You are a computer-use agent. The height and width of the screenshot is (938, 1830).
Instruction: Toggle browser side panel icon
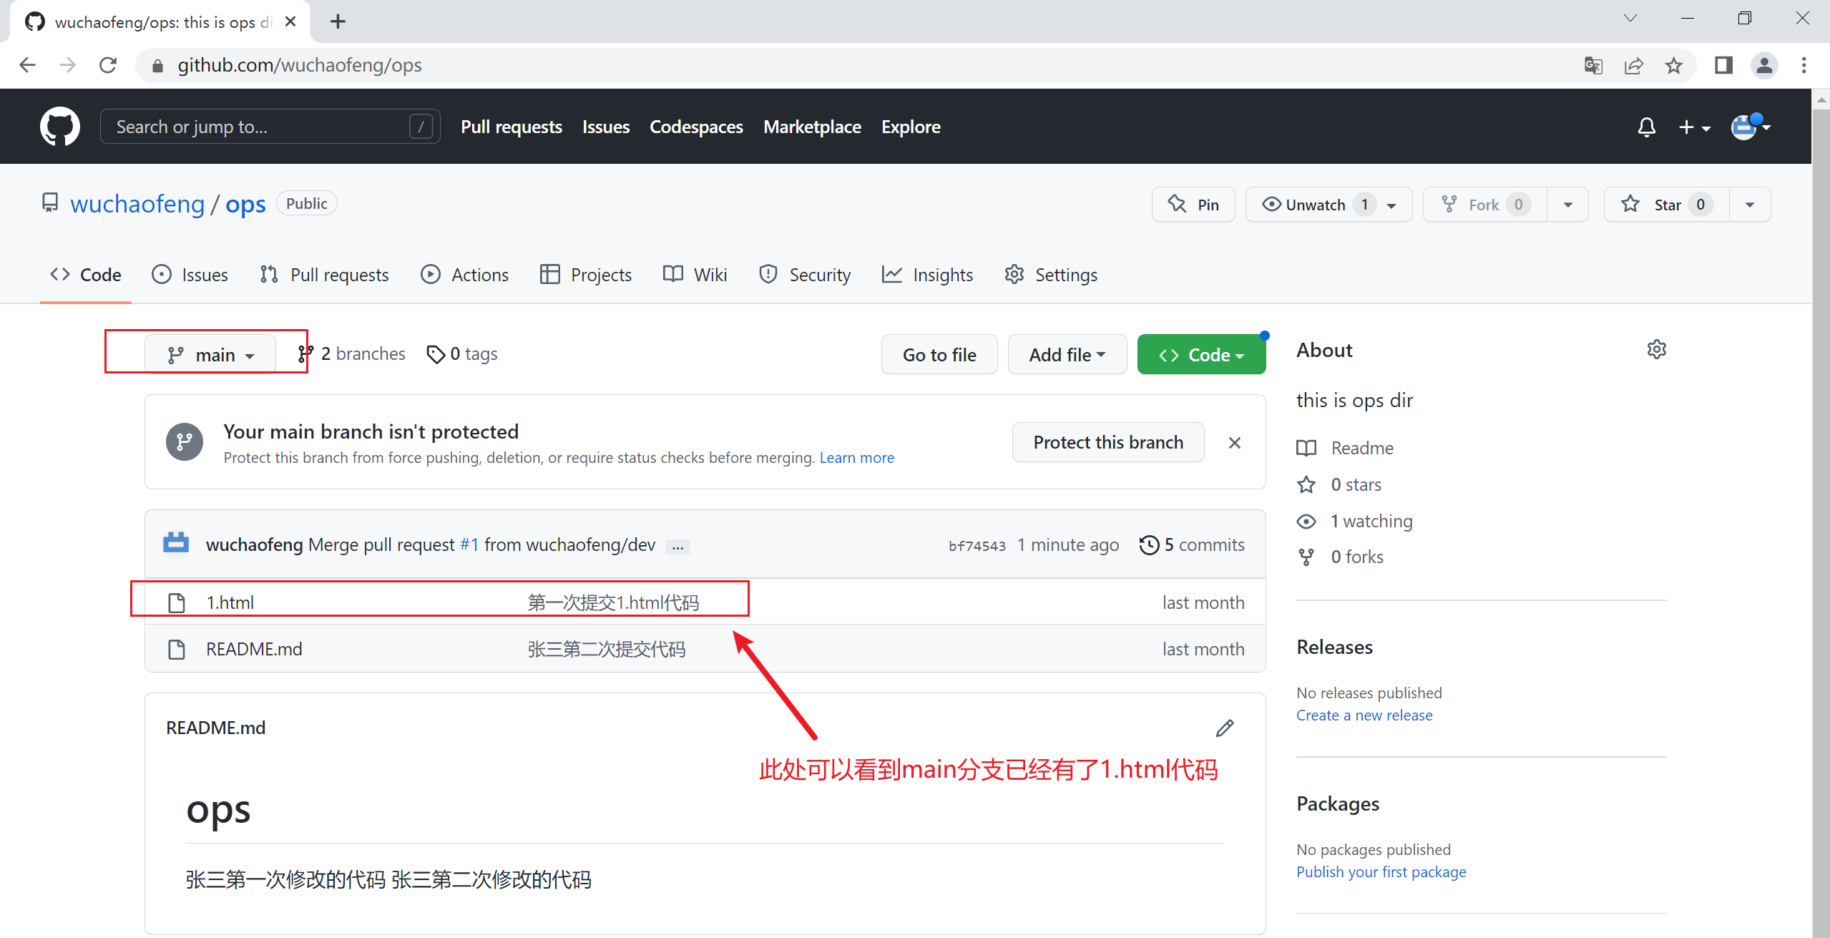click(x=1723, y=66)
